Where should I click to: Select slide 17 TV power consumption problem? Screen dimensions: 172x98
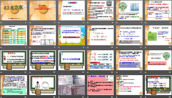(129, 60)
